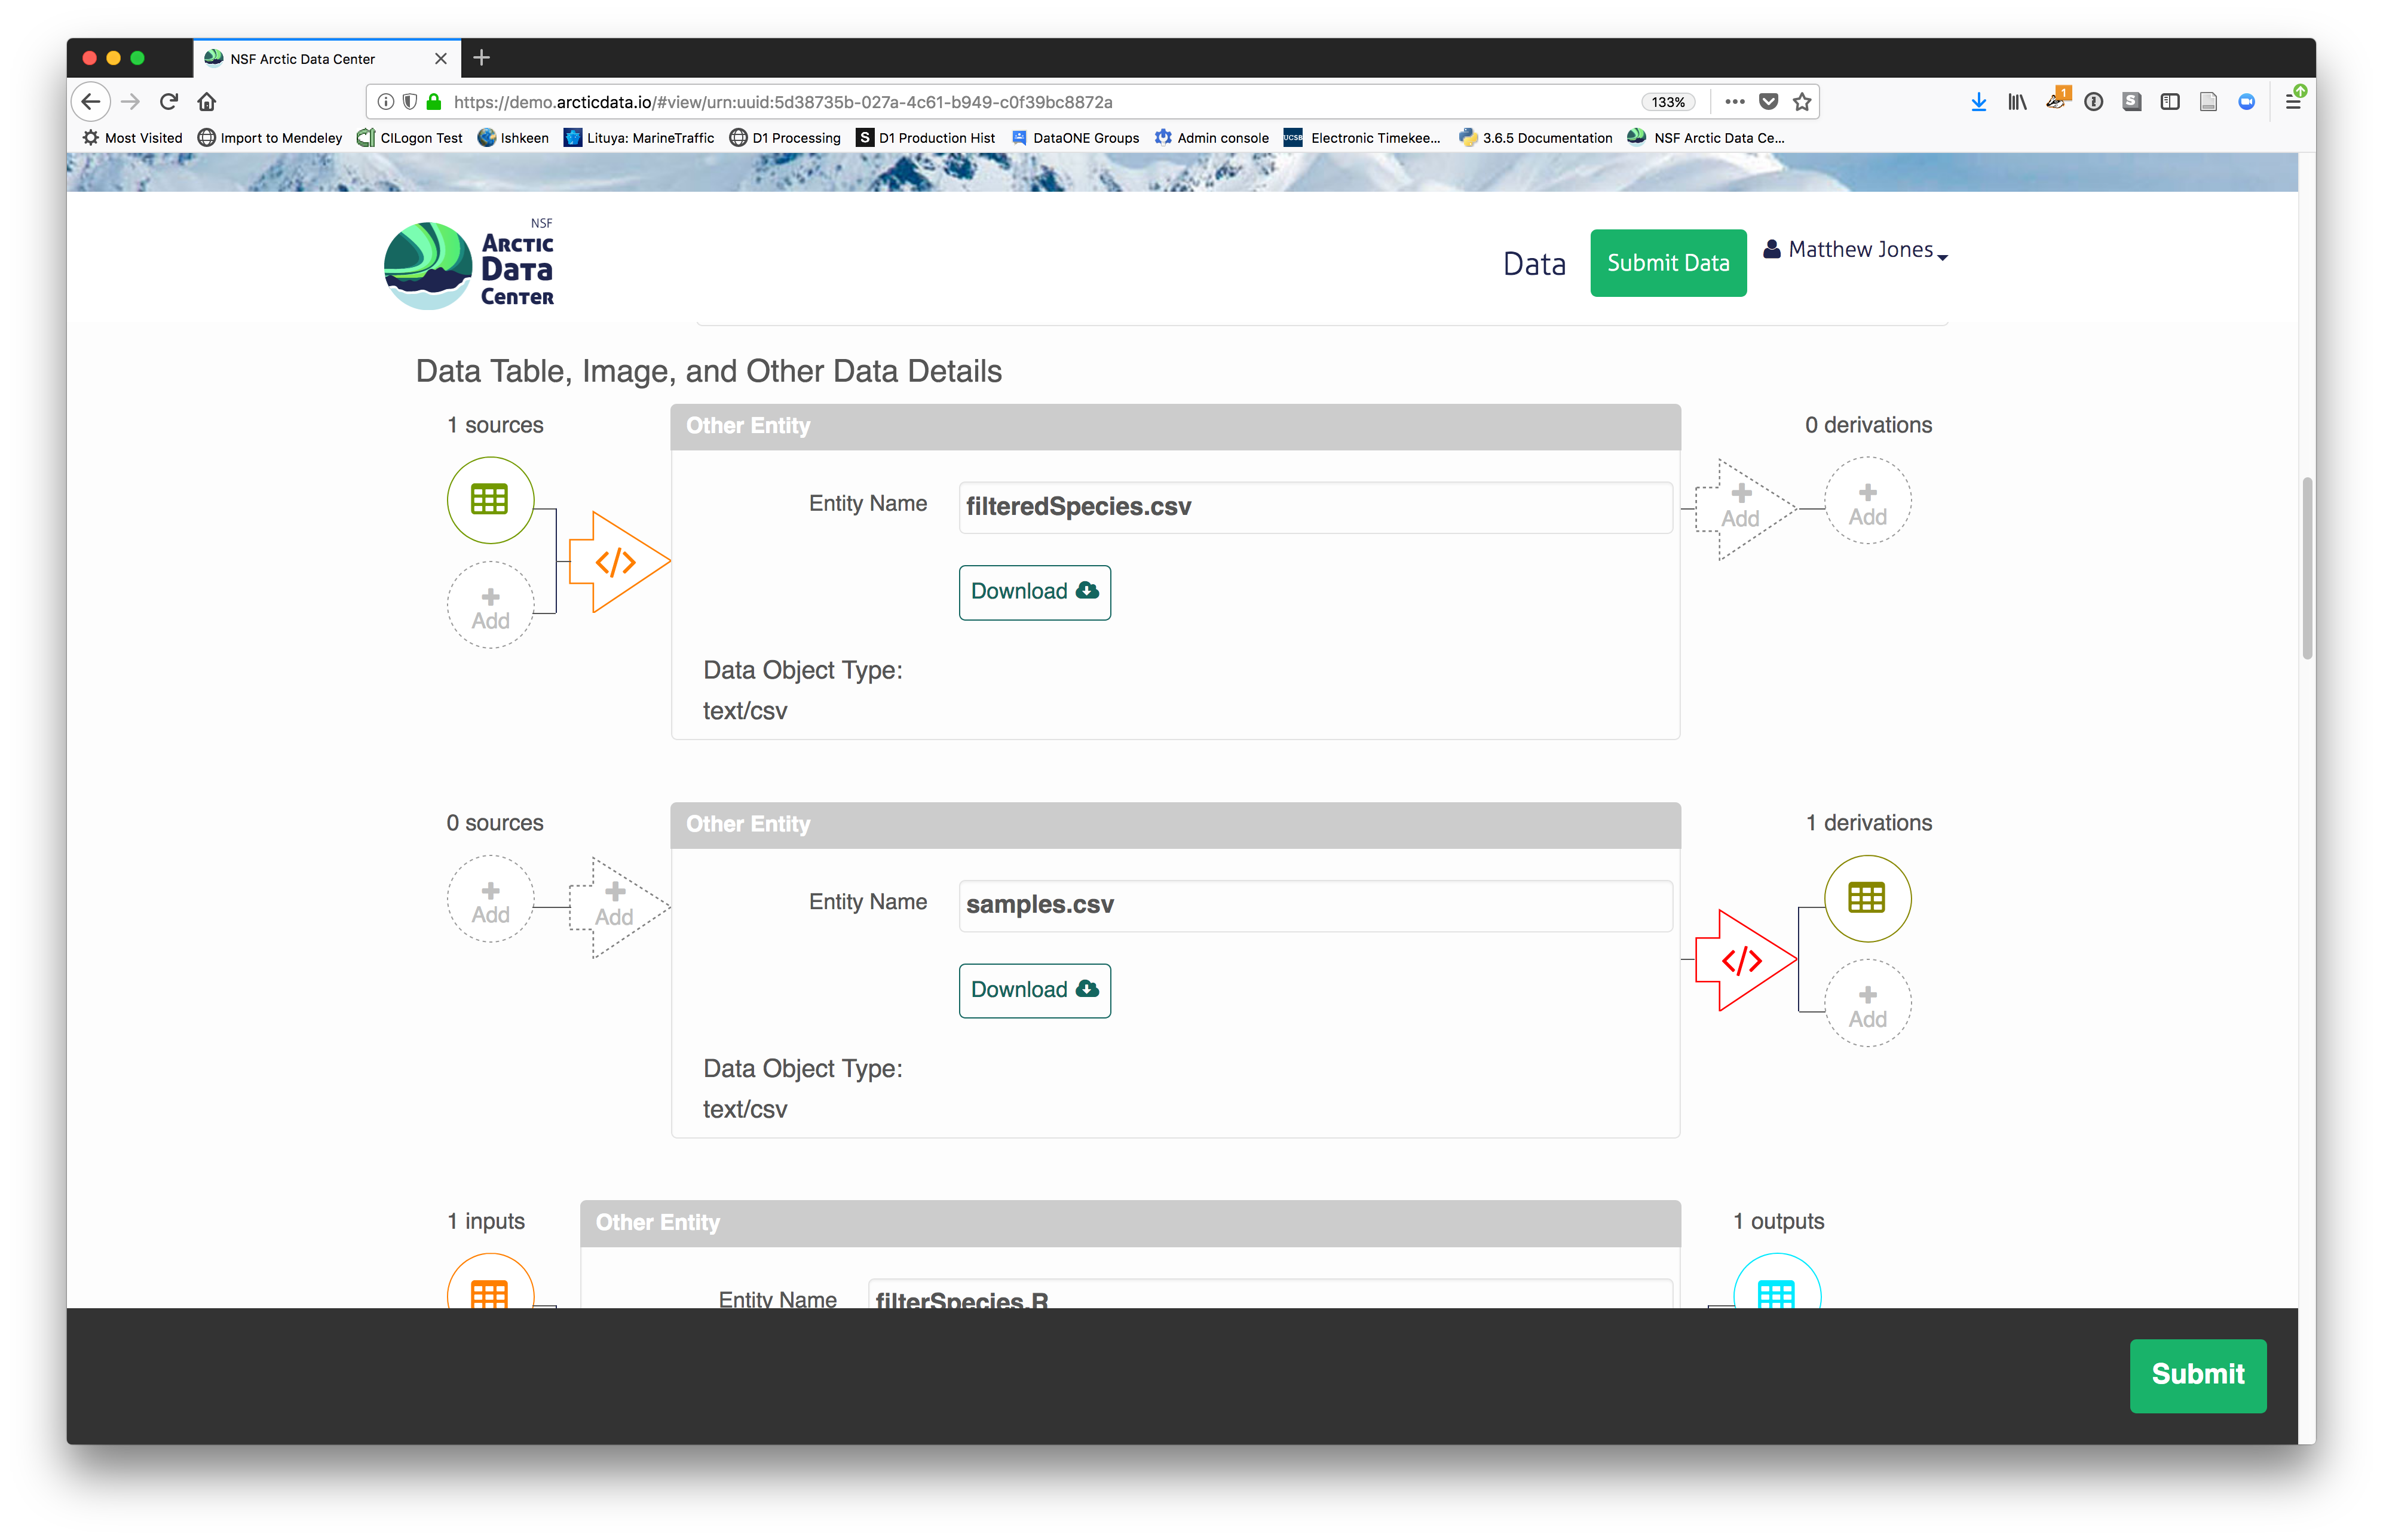Screen dimensions: 2383x1540
Task: Click the samples.csv entity name field
Action: 1314,905
